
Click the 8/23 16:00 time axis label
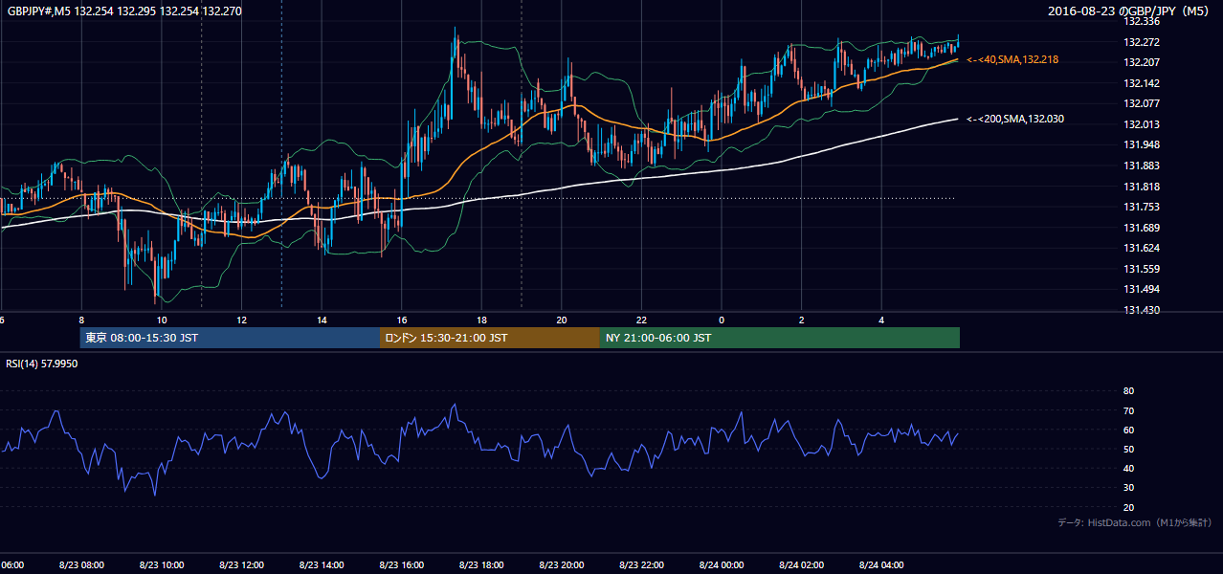(x=402, y=565)
